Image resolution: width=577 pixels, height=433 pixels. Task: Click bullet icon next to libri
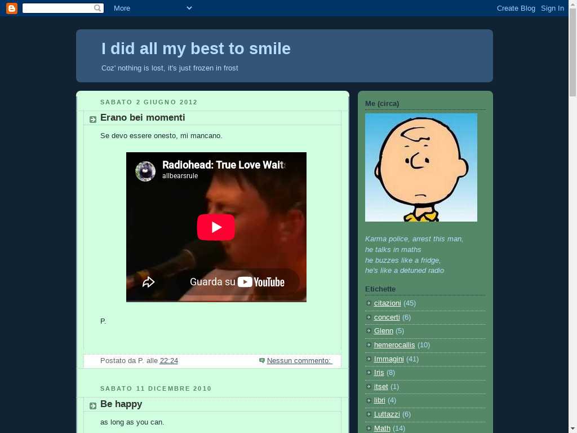tap(369, 400)
